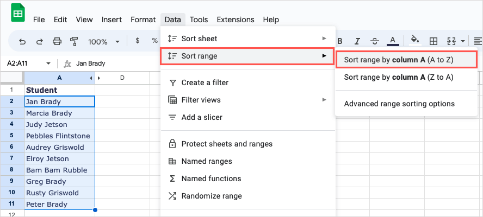Toggle strikethrough formatting

point(375,41)
